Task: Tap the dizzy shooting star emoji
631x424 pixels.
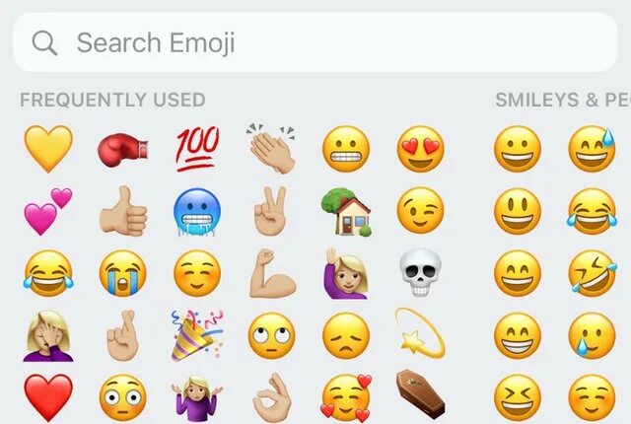Action: click(420, 333)
